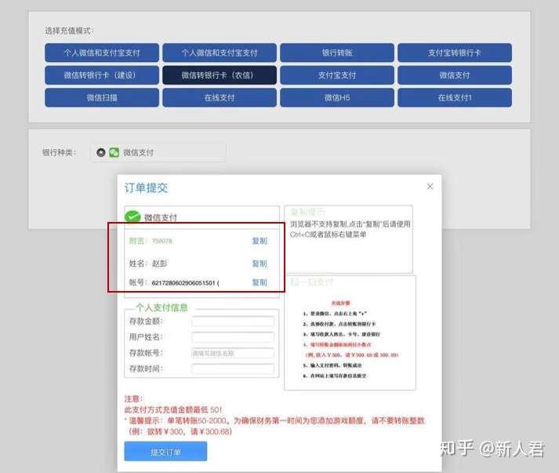
Task: Choose the second 个人微信和支付宝支付 mode
Action: 220,53
